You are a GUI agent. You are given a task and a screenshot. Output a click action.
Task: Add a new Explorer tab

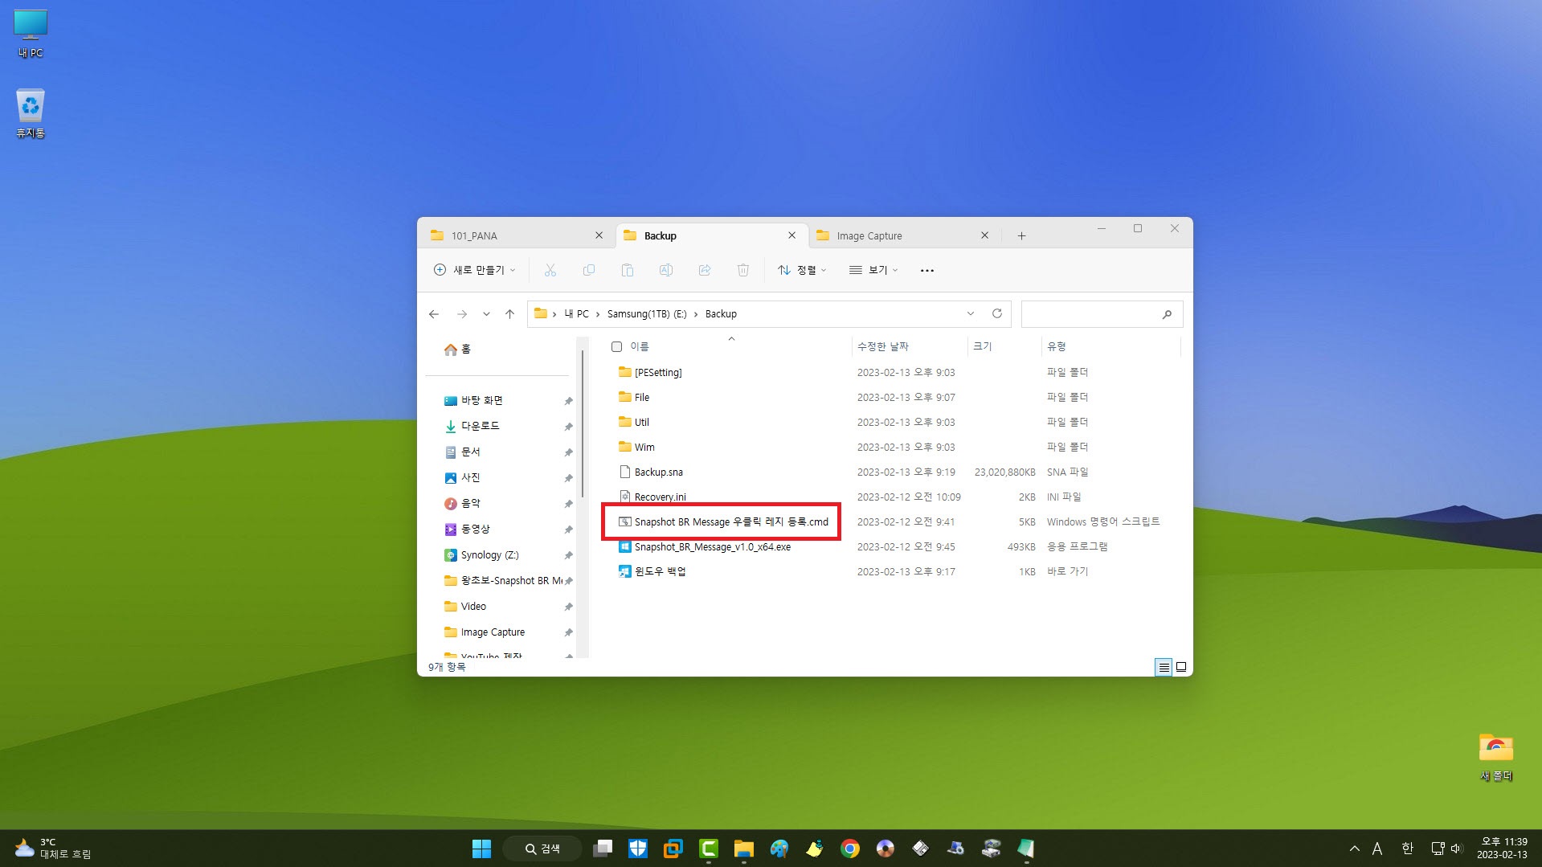(1021, 235)
